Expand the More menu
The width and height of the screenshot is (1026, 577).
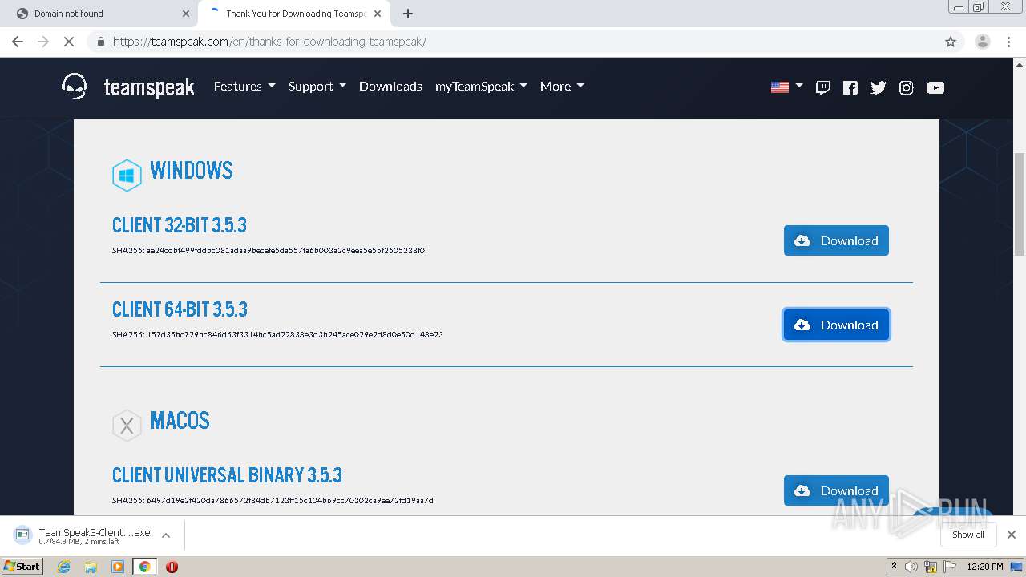coord(562,86)
